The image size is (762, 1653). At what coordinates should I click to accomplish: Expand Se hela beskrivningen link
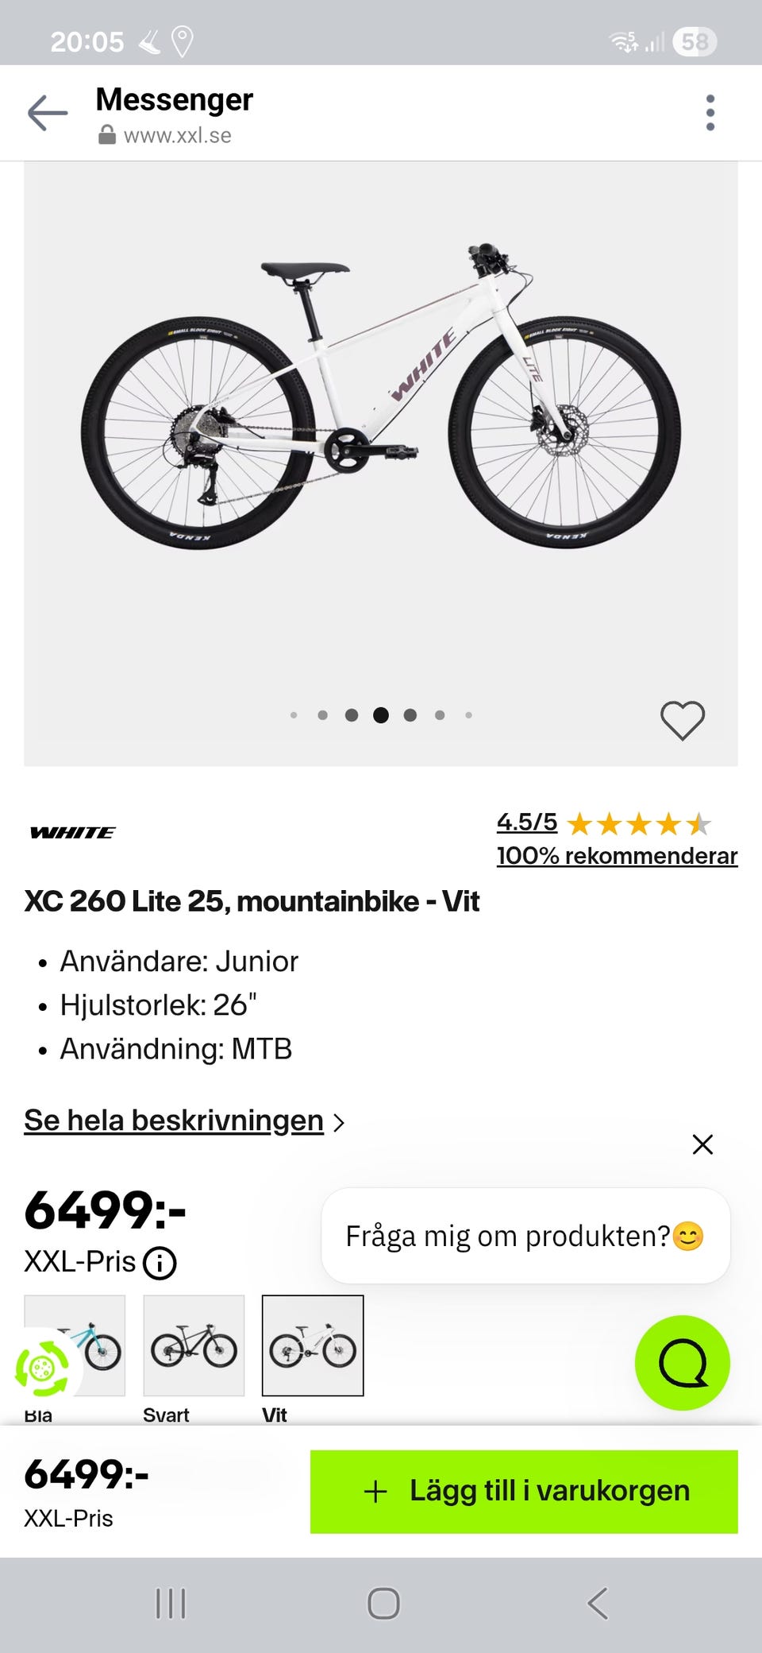(x=175, y=1121)
